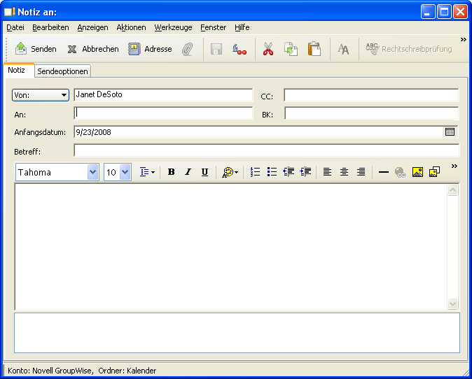Open the Aktionen menu
The image size is (472, 379).
click(131, 27)
